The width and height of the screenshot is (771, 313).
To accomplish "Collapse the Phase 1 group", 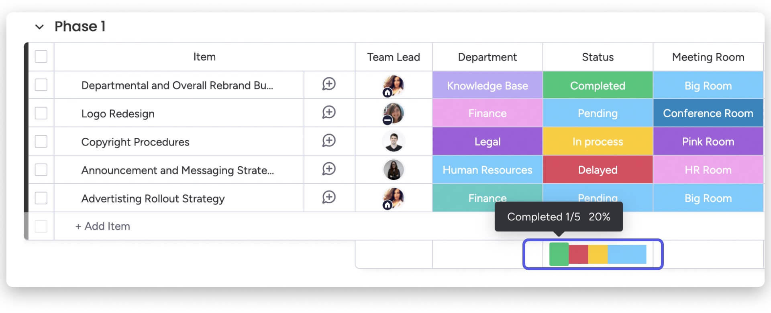I will [x=39, y=27].
